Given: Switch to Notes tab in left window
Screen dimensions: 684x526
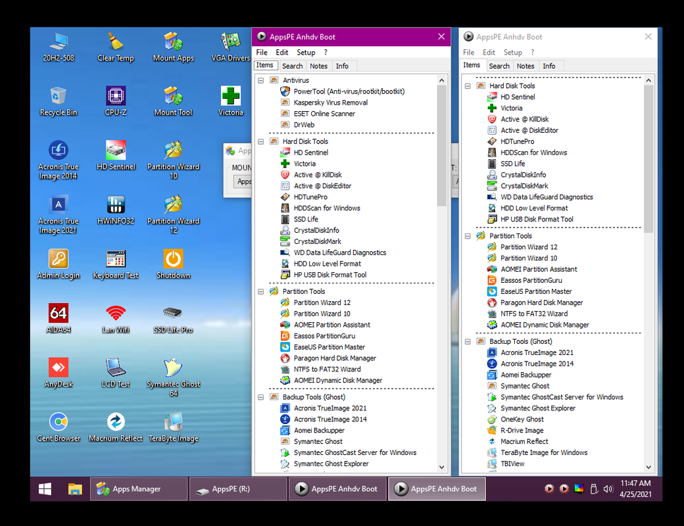Looking at the screenshot, I should click(x=318, y=66).
